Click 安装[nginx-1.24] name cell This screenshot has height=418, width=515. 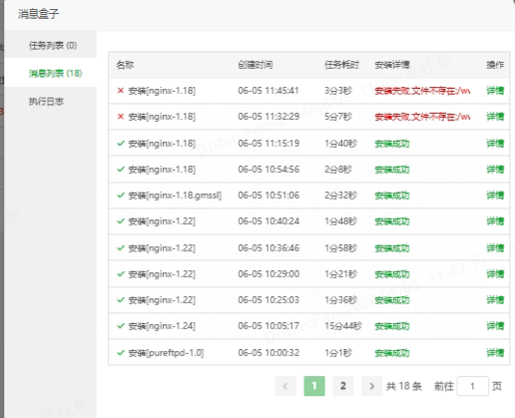[x=162, y=326]
